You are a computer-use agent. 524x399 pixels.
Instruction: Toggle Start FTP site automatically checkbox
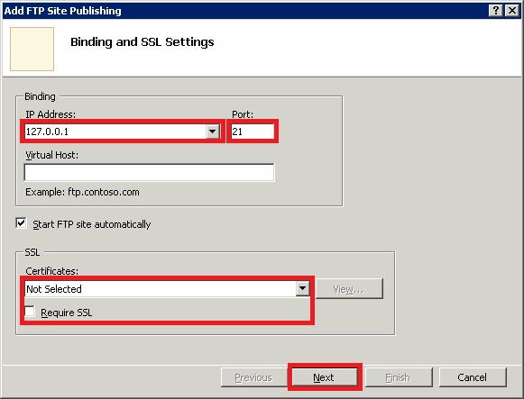click(x=21, y=223)
